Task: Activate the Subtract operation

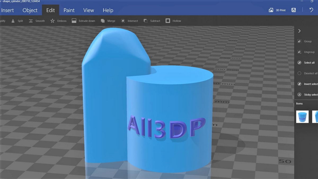Action: pyautogui.click(x=152, y=21)
